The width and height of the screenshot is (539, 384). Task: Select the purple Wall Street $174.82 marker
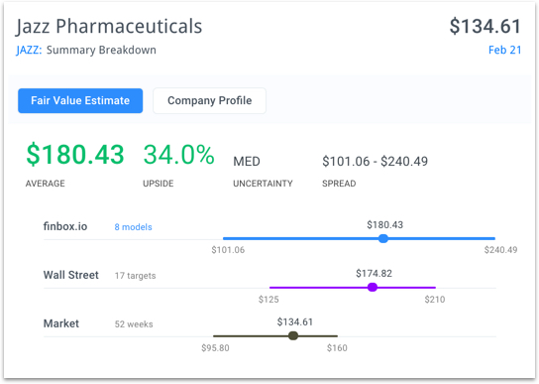373,287
